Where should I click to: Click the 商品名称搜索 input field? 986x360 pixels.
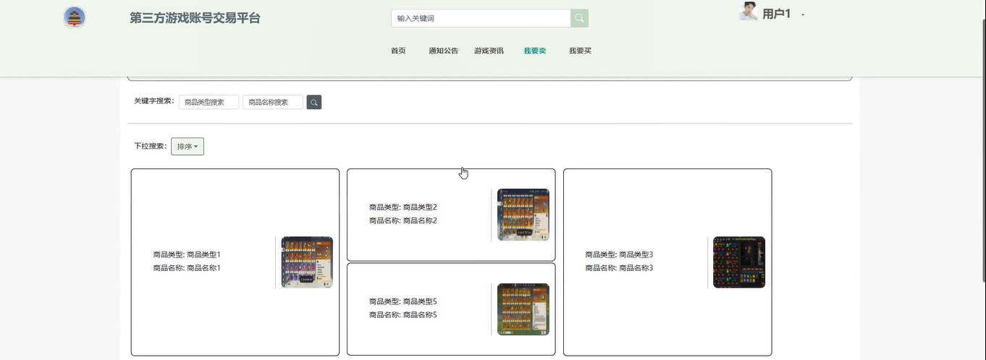point(273,103)
